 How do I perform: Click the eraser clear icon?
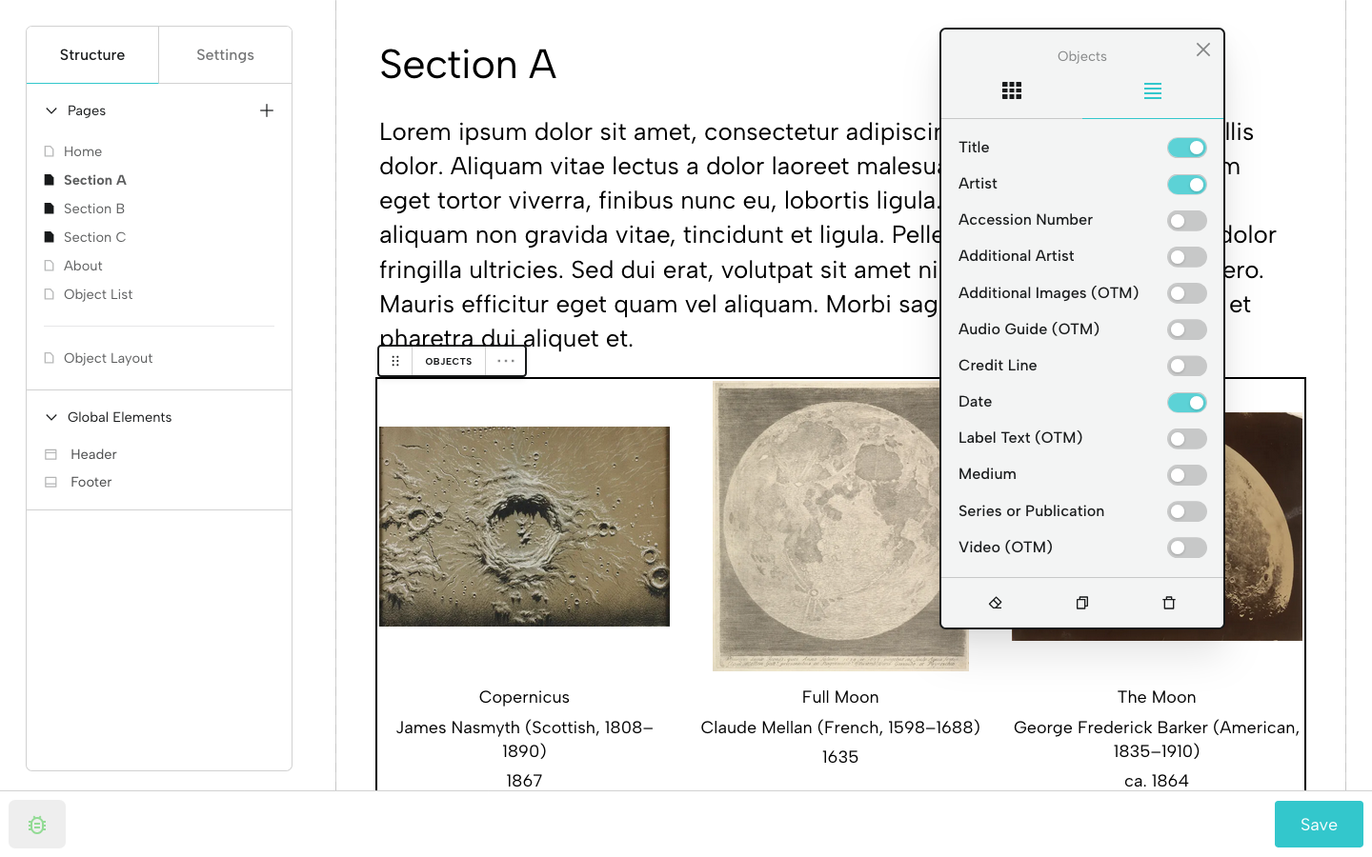tap(996, 603)
